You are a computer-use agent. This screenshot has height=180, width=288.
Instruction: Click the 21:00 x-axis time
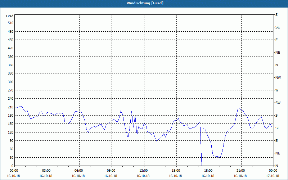coord(240,171)
